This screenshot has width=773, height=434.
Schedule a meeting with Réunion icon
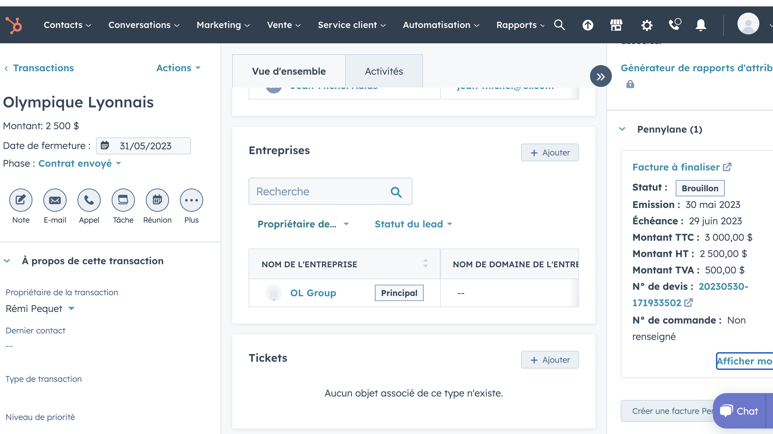157,200
